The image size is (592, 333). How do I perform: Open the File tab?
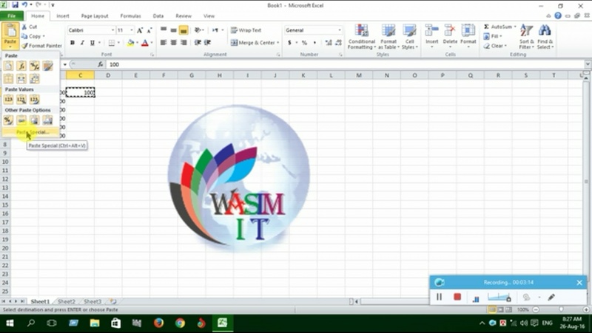12,16
